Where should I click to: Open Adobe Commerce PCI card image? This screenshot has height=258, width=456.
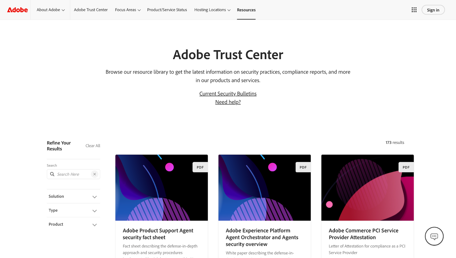click(x=367, y=188)
